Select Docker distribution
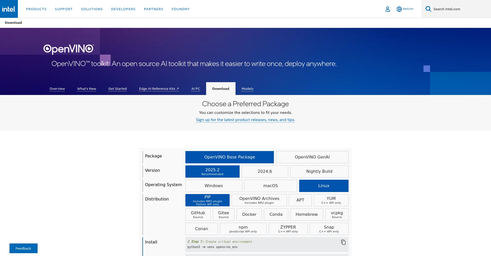Image resolution: width=491 pixels, height=256 pixels. (249, 215)
